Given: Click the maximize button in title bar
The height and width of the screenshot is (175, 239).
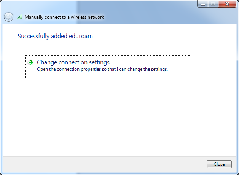Looking at the screenshot, I should pos(213,4).
